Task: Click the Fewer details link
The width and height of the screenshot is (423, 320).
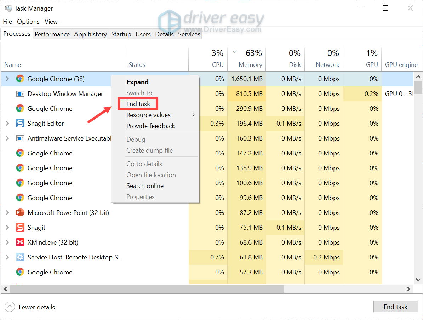Action: 37,307
